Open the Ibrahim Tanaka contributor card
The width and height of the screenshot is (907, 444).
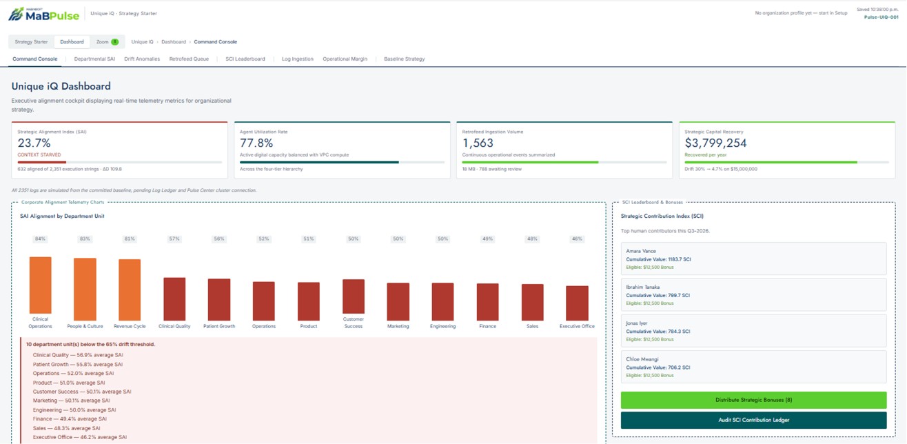point(753,295)
